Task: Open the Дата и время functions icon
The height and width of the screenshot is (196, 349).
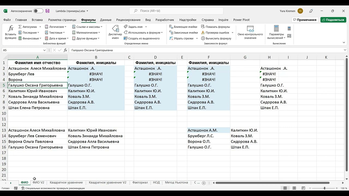Action: pyautogui.click(x=47, y=38)
